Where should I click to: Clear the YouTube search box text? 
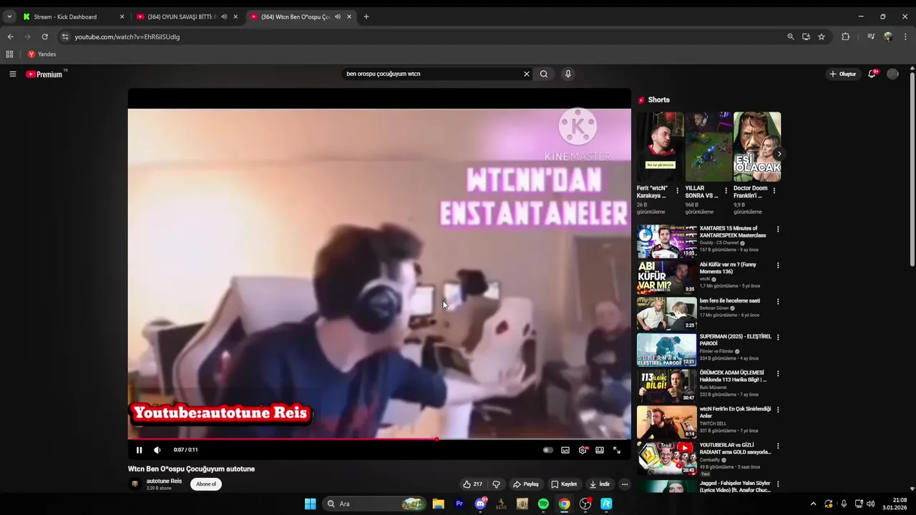(527, 74)
